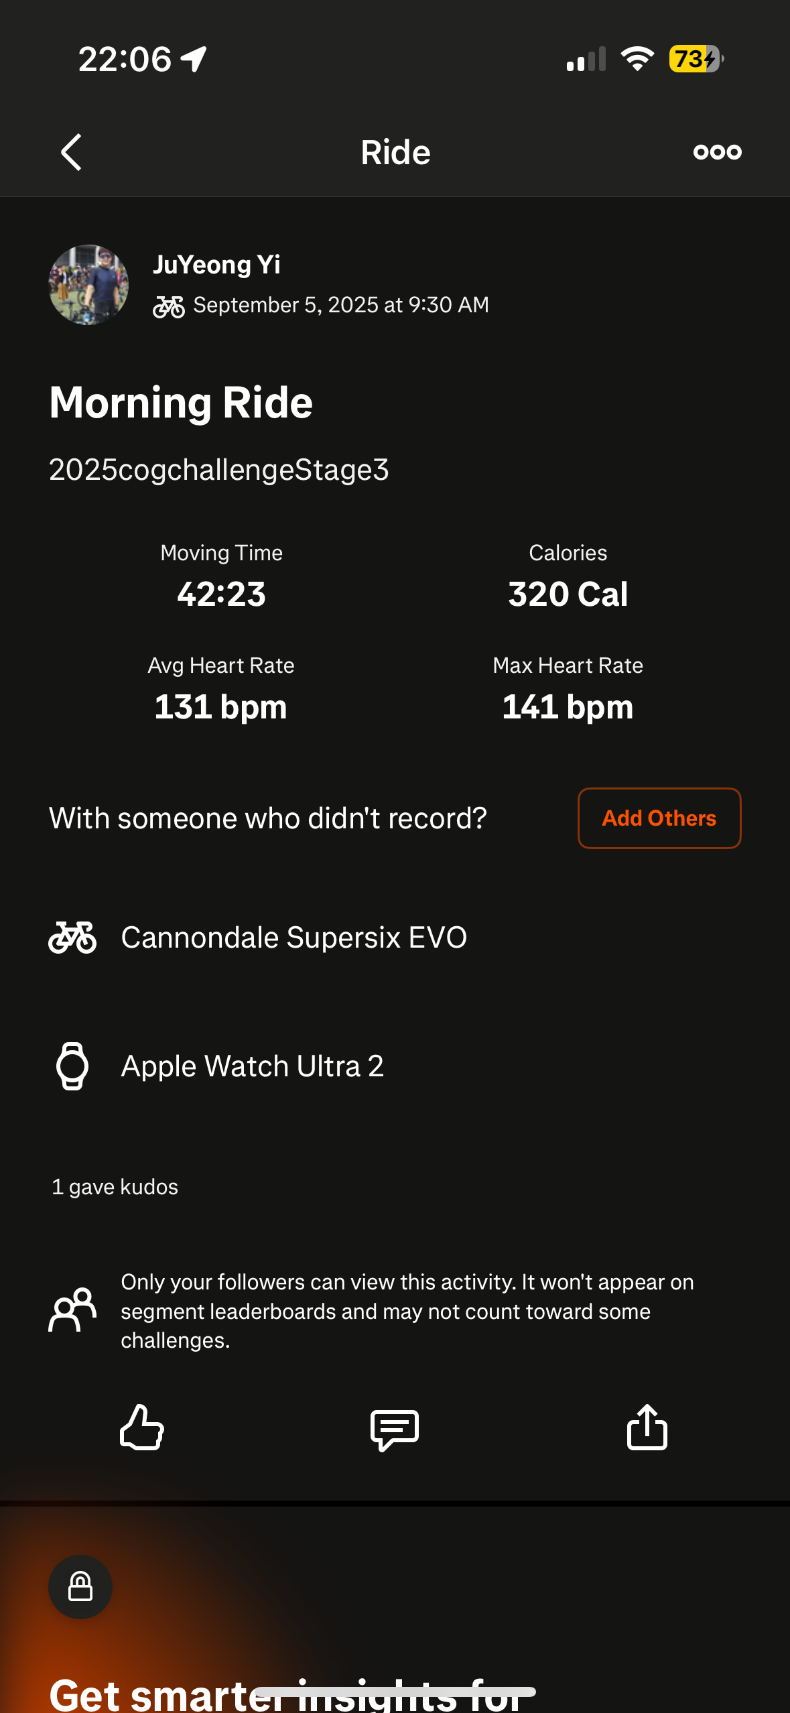
Task: Tap the watch device icon
Action: point(72,1066)
